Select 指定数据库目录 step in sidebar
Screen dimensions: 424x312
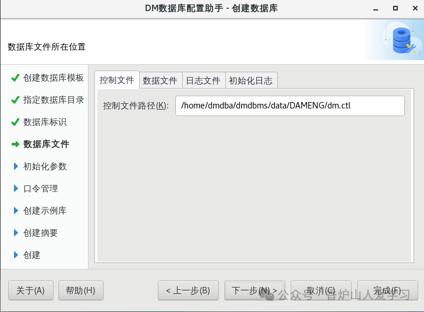click(x=53, y=100)
